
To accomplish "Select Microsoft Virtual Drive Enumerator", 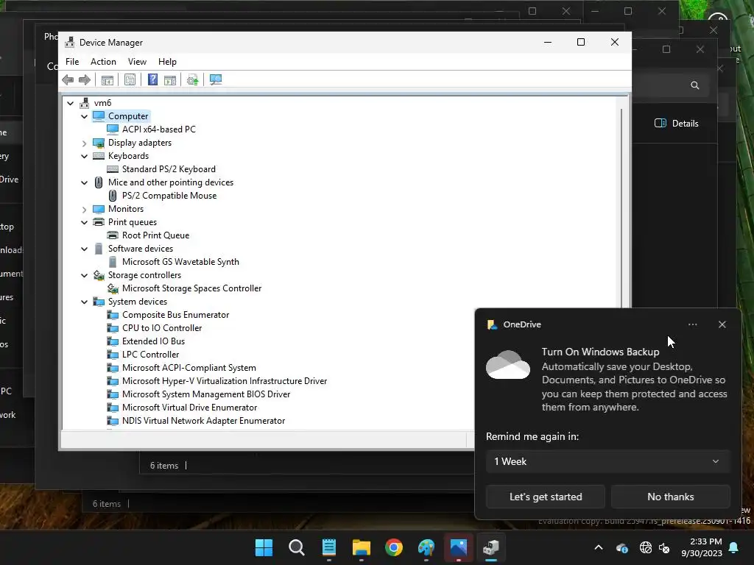I will [x=189, y=408].
